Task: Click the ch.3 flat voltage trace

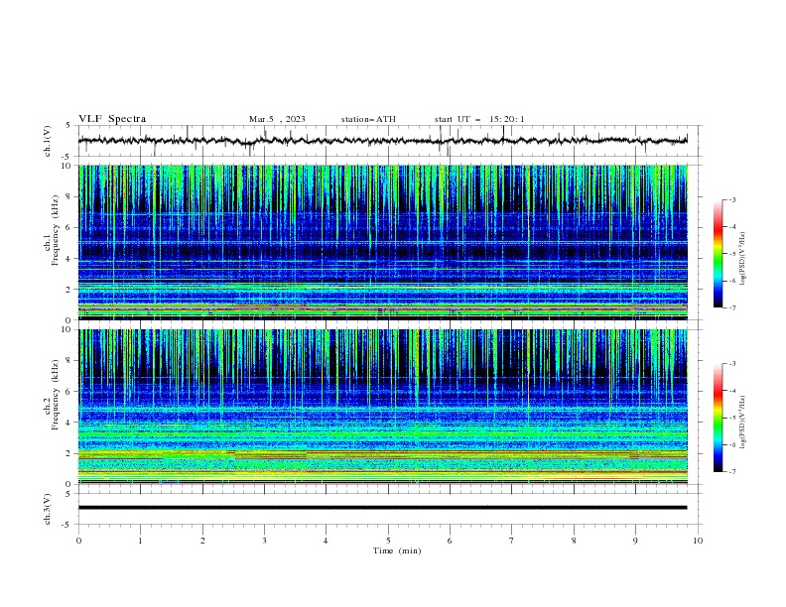Action: tap(382, 508)
